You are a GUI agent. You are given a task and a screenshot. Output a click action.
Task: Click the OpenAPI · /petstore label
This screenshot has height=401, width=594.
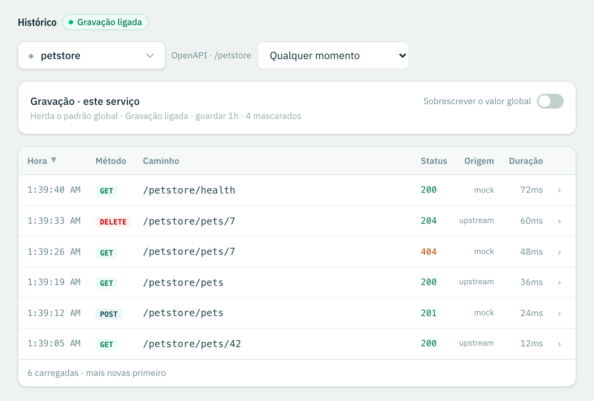211,55
